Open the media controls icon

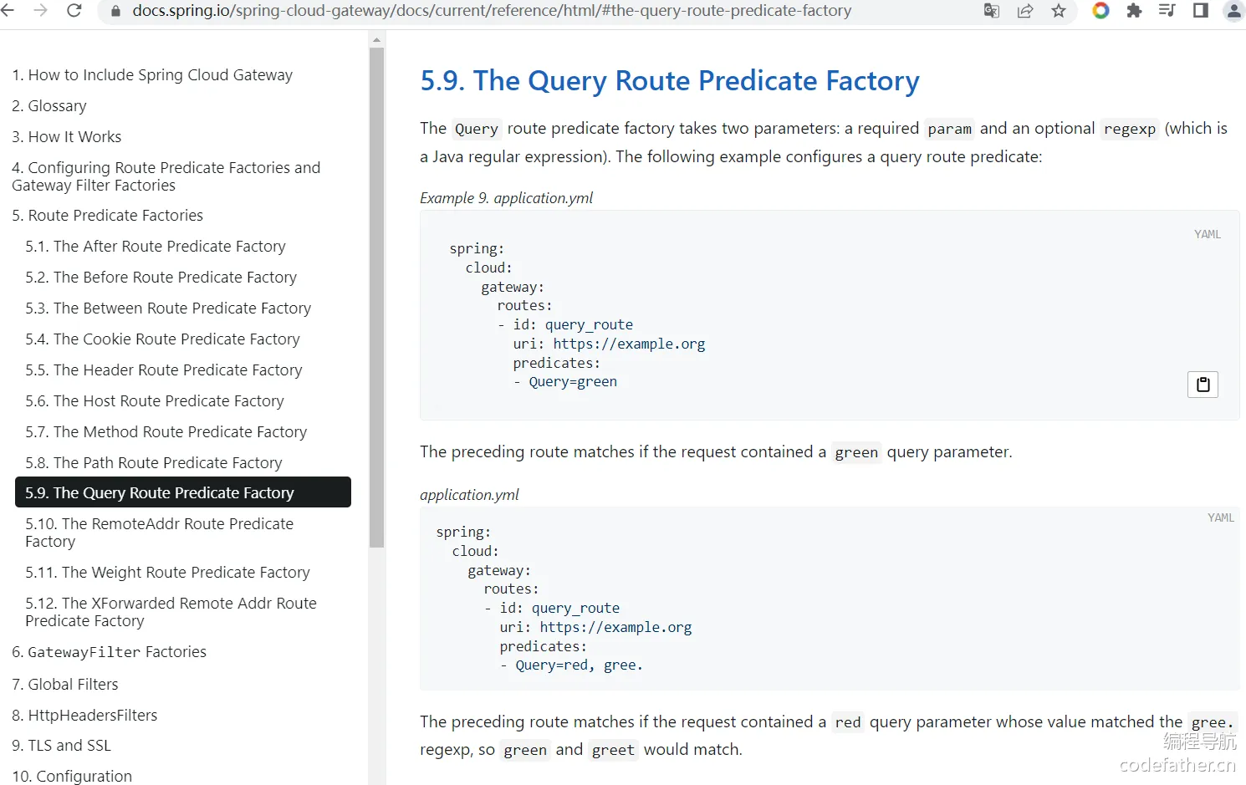(1167, 11)
